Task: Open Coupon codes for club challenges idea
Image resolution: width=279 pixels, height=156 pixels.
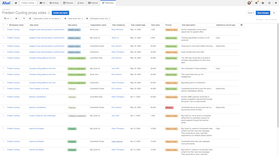Action: click(x=42, y=116)
